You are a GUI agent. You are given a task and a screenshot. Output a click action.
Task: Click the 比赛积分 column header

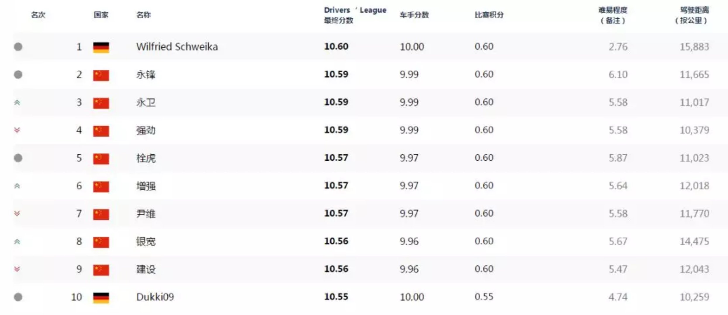tap(489, 15)
